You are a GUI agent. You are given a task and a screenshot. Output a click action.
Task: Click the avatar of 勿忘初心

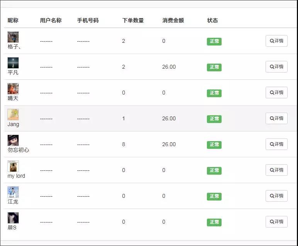tap(13, 140)
